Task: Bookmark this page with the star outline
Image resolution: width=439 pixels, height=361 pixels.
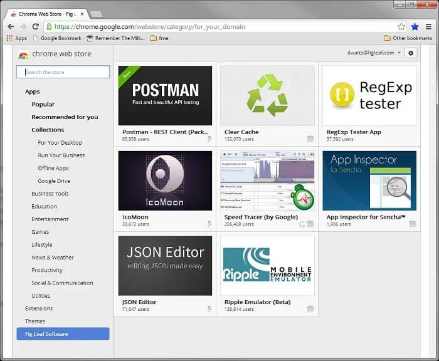Action: 401,26
